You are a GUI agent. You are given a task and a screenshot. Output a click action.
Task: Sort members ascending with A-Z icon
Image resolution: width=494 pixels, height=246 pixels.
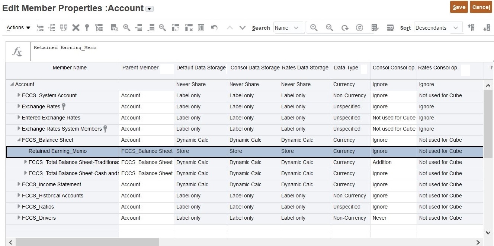point(471,28)
